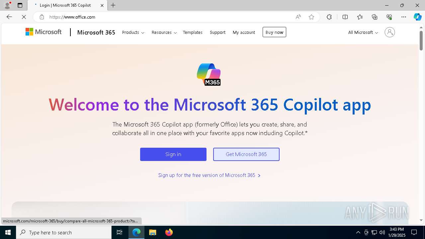The image size is (425, 239).
Task: Click the Buy now button
Action: [274, 32]
